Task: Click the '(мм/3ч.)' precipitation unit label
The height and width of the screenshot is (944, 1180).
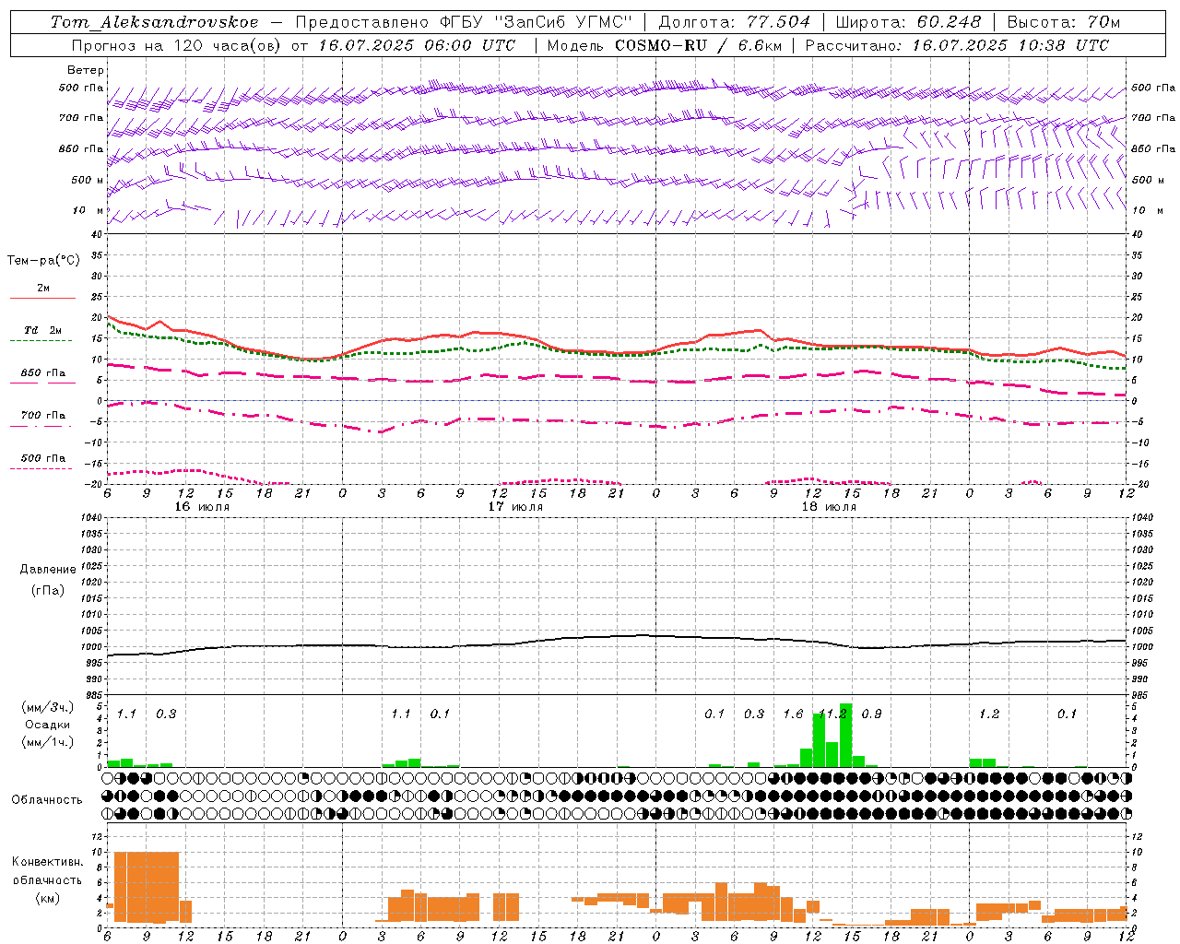Action: tap(48, 707)
